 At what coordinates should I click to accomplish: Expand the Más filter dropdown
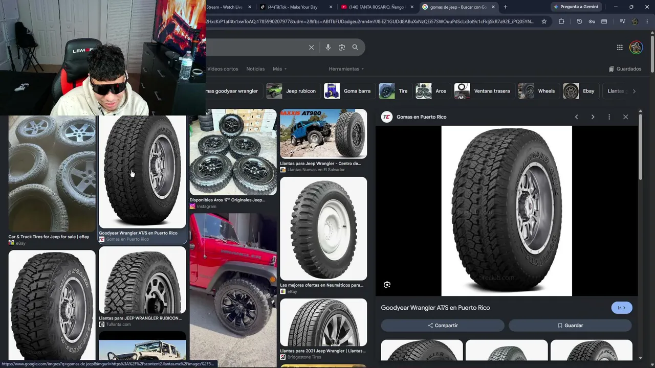pyautogui.click(x=279, y=69)
